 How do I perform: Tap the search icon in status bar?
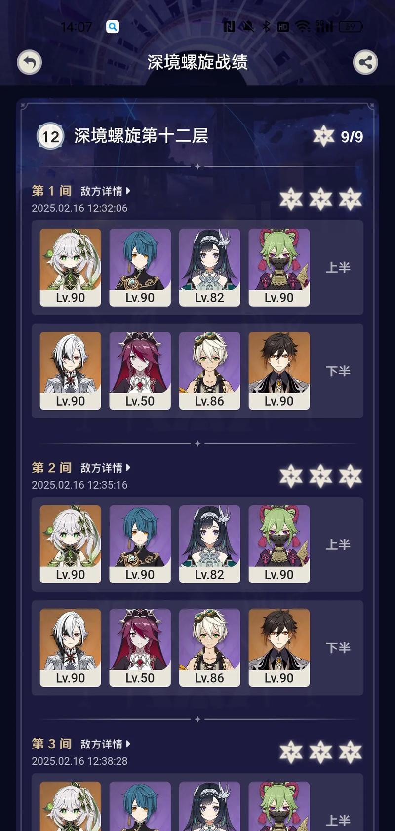coord(113,27)
